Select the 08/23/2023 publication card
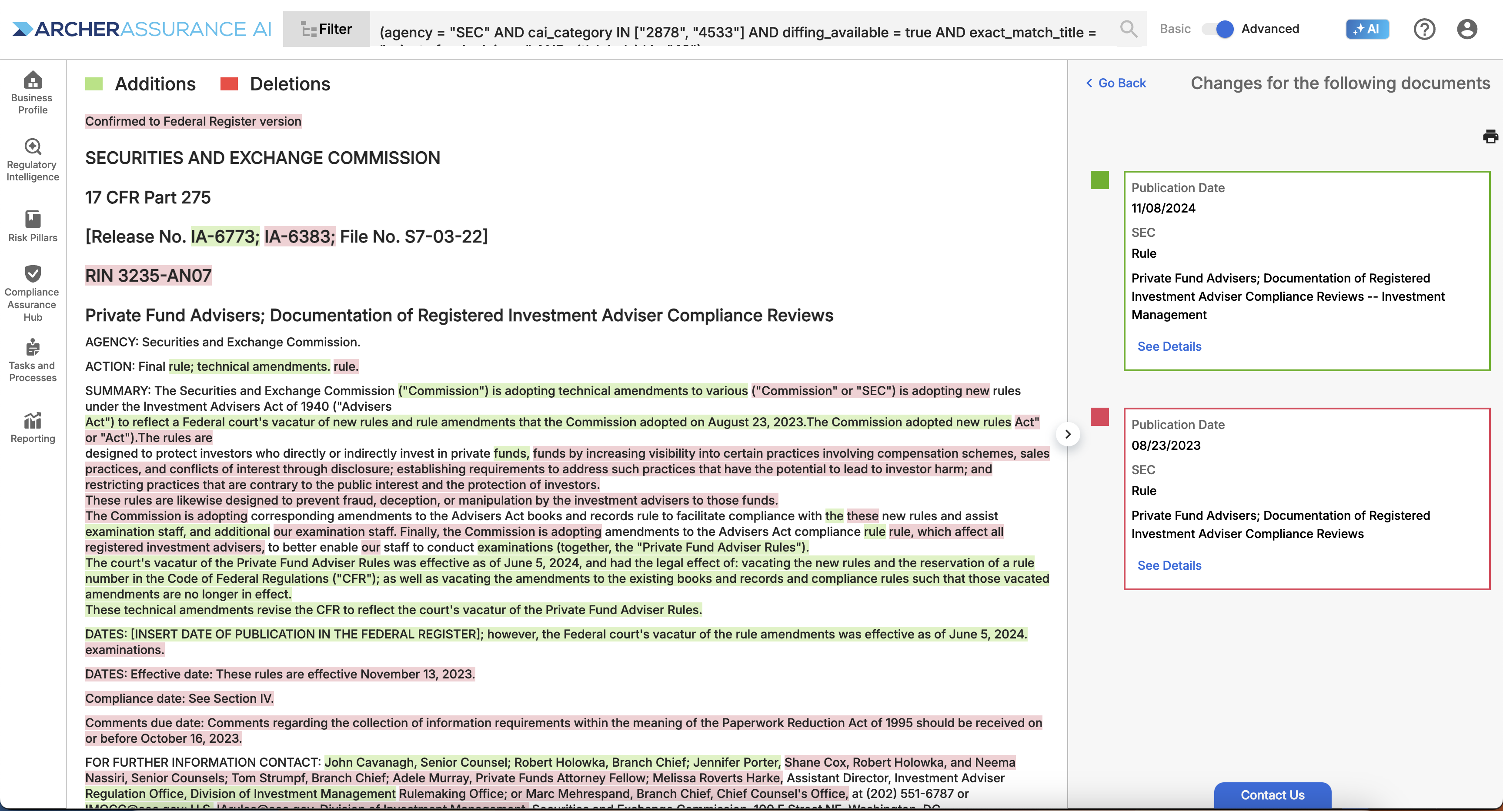1503x811 pixels. (x=1306, y=499)
